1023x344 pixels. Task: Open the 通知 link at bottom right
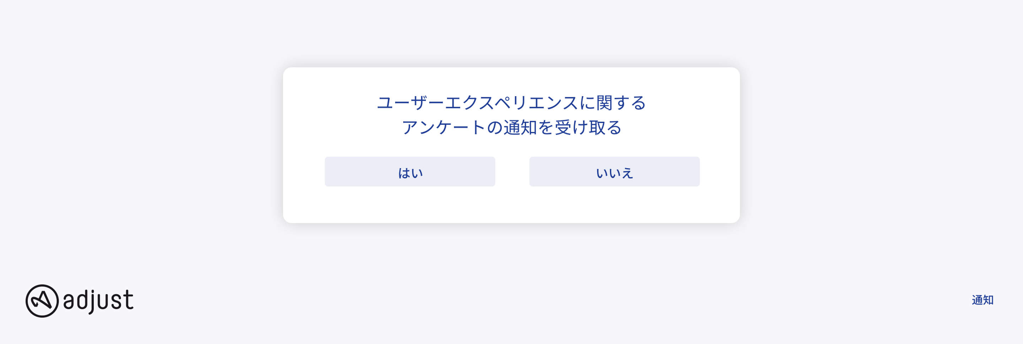(983, 300)
